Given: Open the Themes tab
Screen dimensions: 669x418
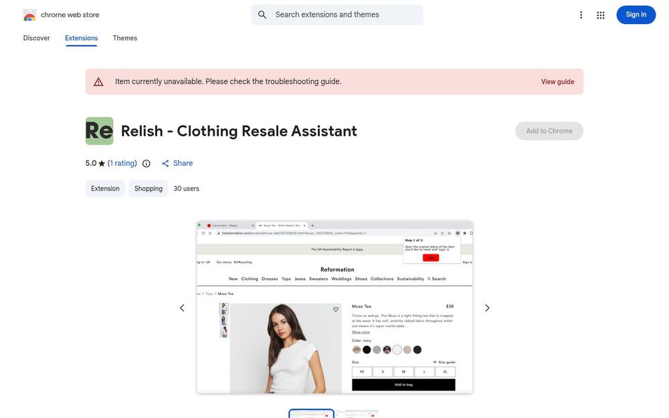Looking at the screenshot, I should [x=125, y=38].
